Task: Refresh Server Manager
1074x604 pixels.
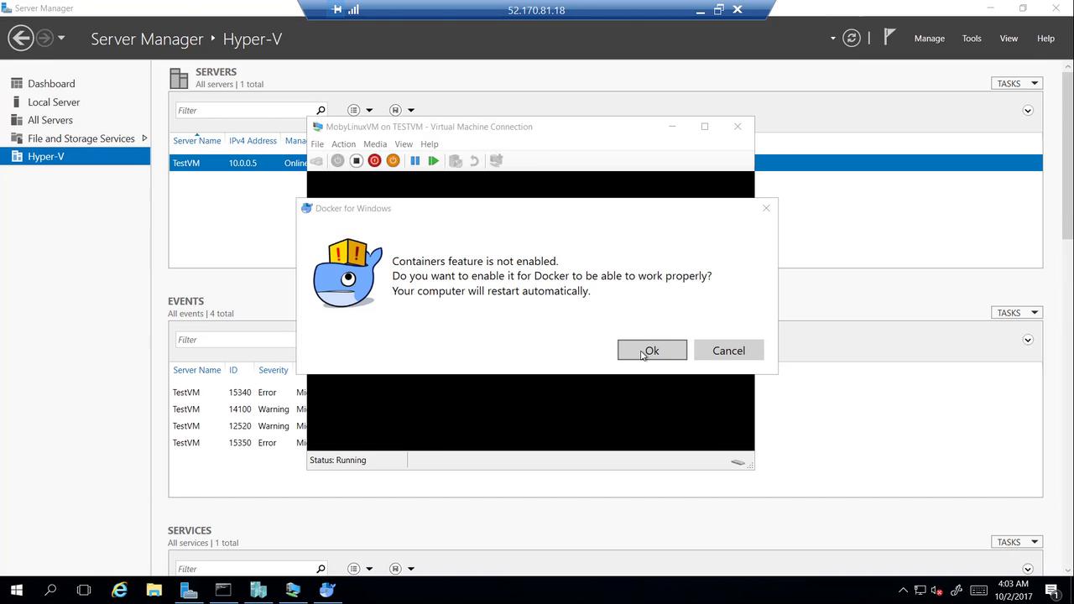Action: pyautogui.click(x=852, y=38)
